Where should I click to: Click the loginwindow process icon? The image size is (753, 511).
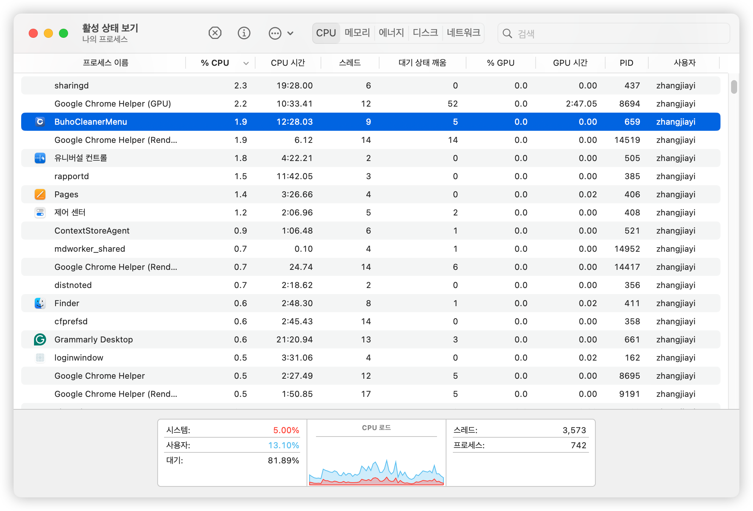(40, 358)
